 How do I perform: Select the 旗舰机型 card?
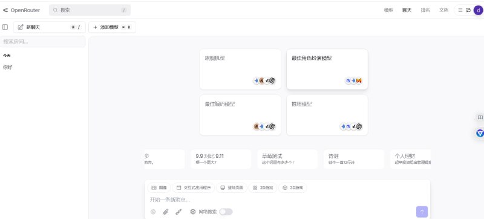coord(240,70)
